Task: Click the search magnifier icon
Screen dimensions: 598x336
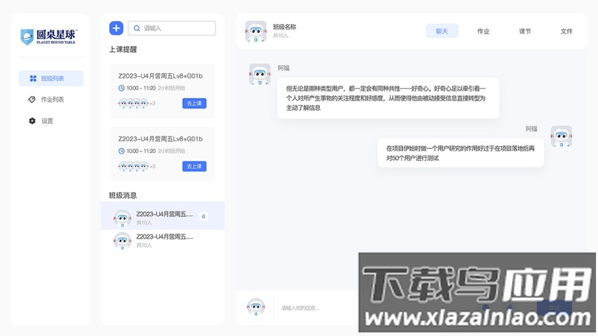Action: click(137, 28)
